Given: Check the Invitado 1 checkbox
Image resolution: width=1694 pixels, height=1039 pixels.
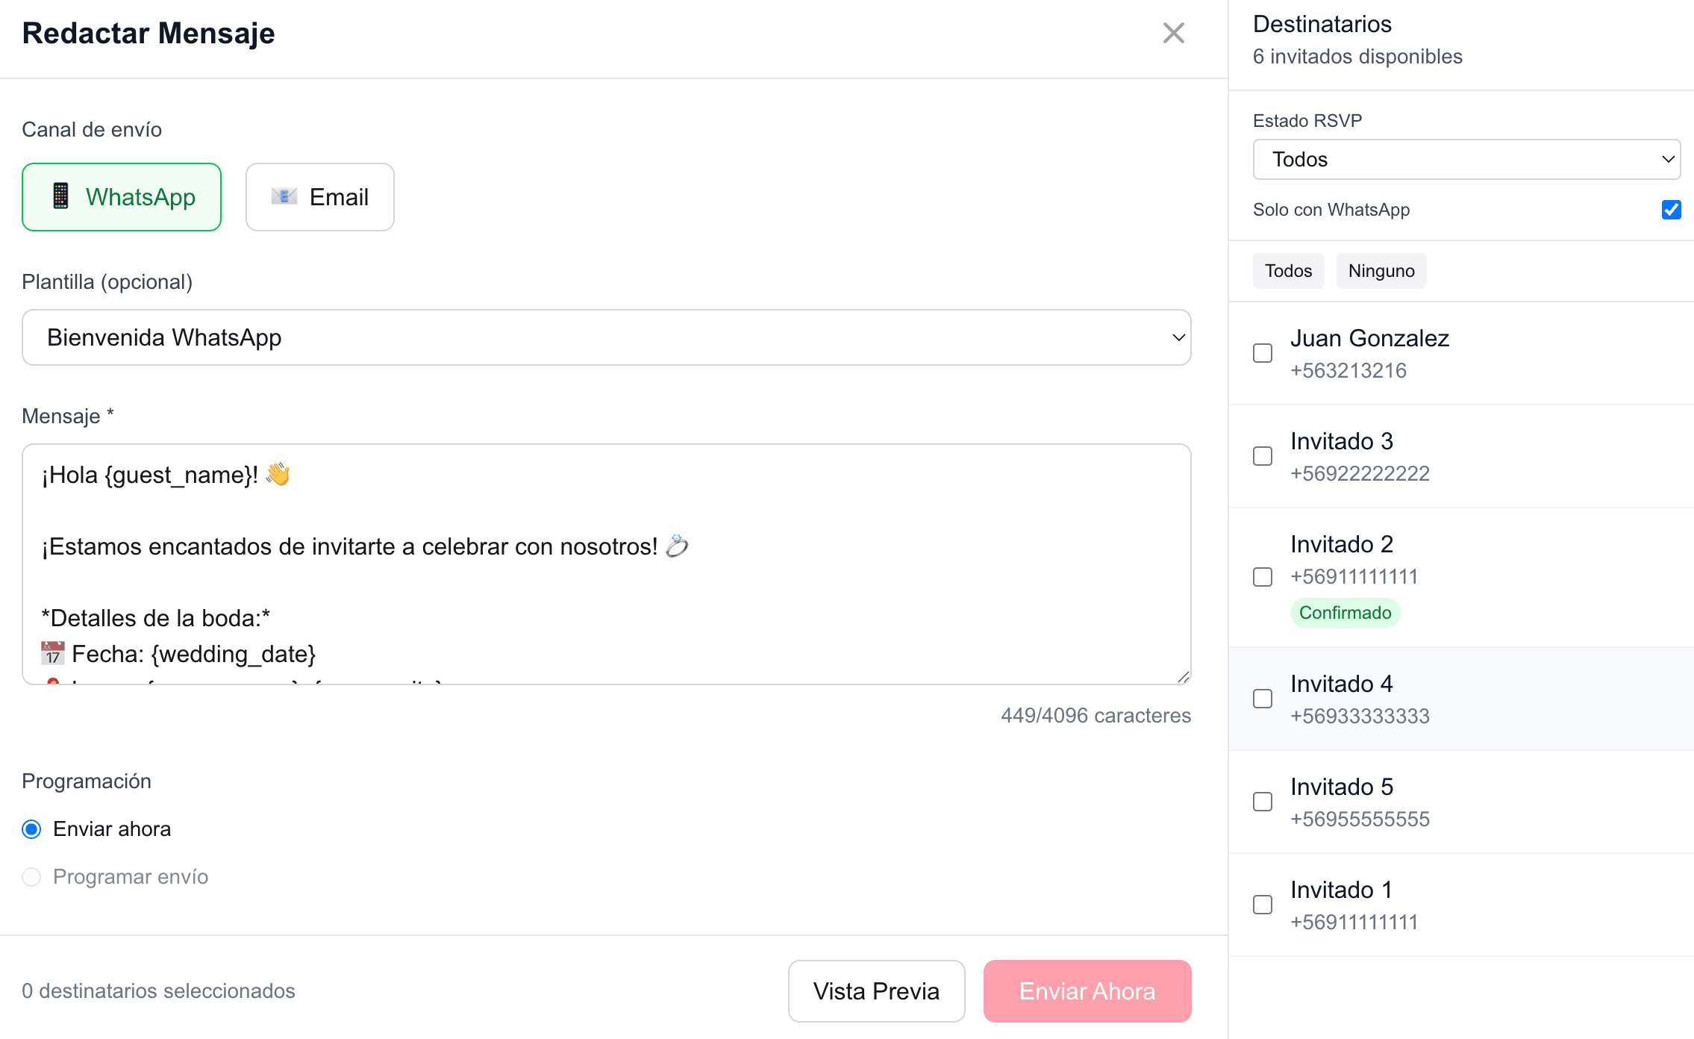Looking at the screenshot, I should click(x=1263, y=905).
